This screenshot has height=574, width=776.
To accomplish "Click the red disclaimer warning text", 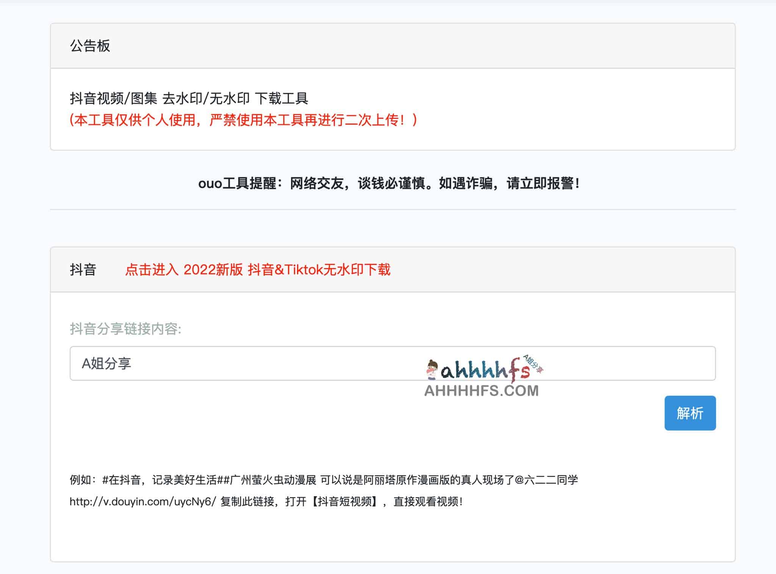I will coord(242,120).
